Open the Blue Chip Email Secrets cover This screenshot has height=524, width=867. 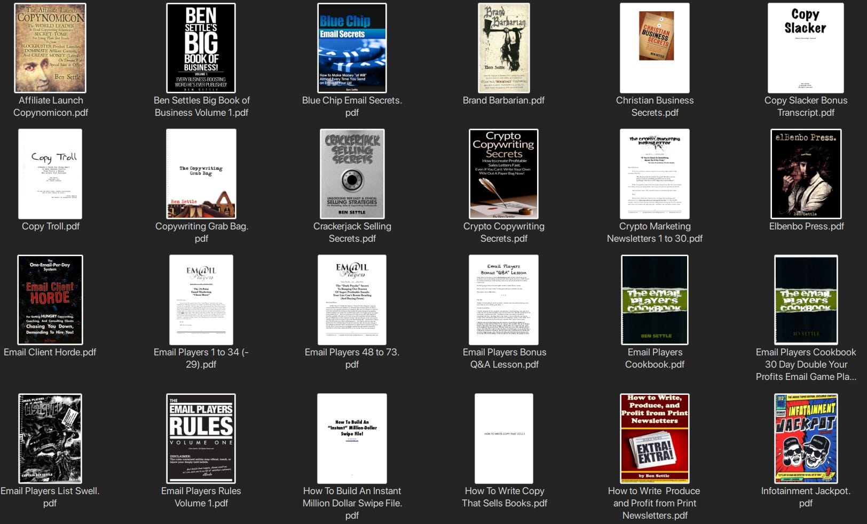[352, 47]
